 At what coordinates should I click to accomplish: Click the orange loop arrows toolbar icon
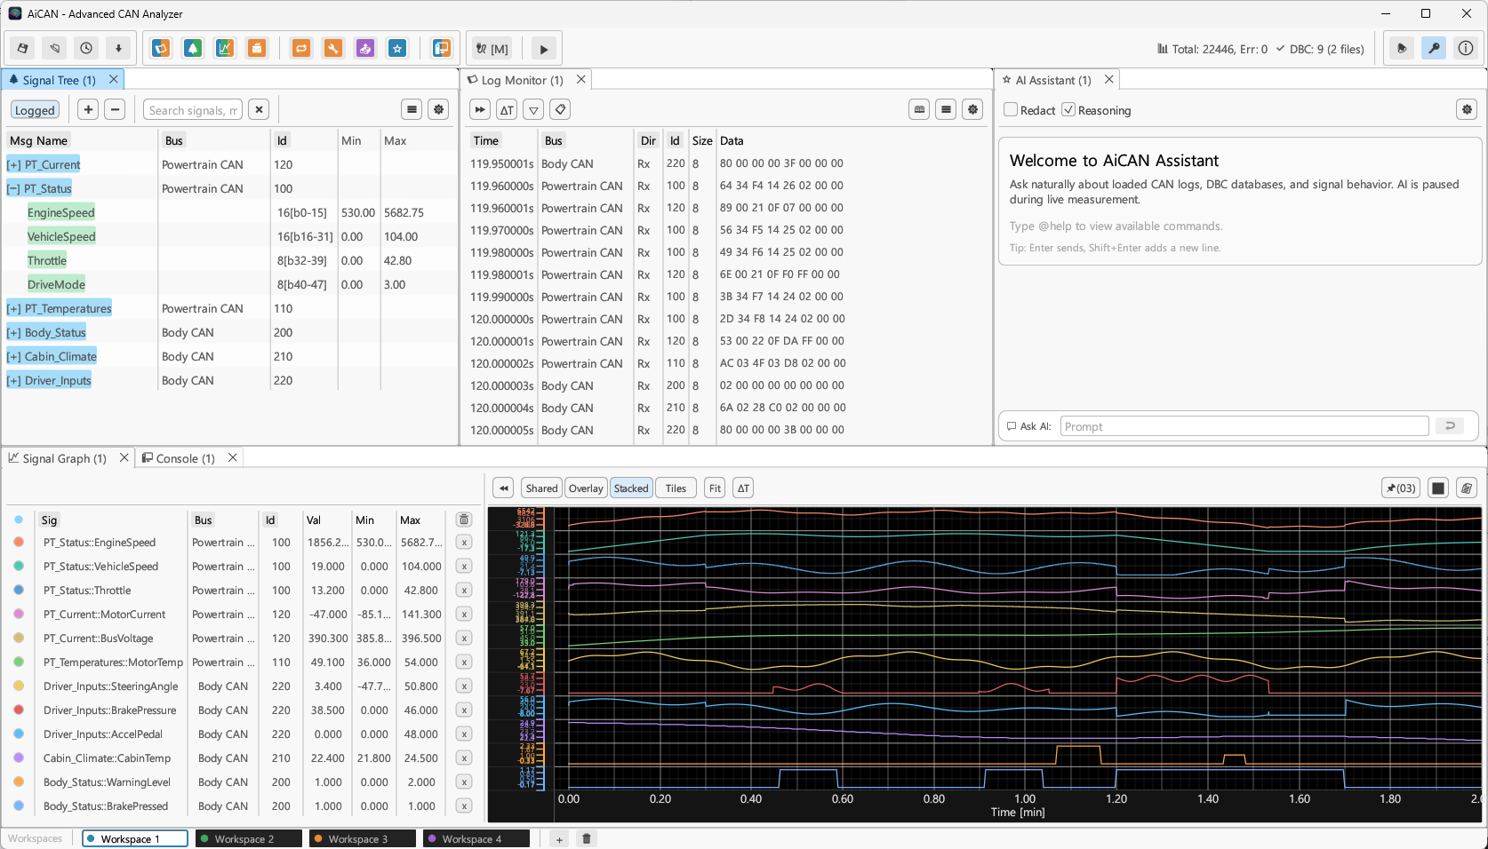pyautogui.click(x=301, y=48)
